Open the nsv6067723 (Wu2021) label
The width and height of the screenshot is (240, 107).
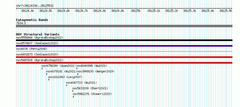(x=82, y=83)
